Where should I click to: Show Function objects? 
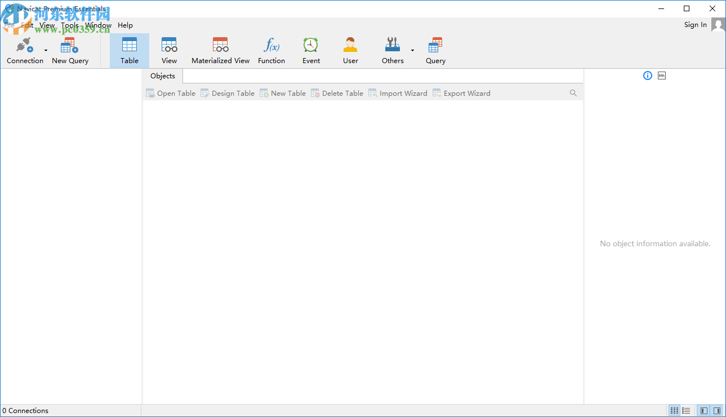(x=271, y=51)
